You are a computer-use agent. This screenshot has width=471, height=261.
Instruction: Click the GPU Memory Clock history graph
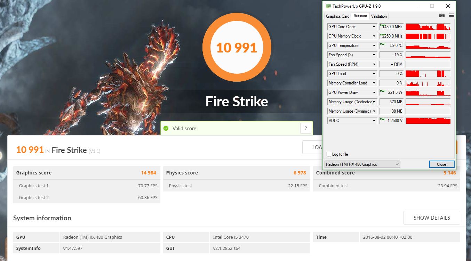(x=428, y=36)
